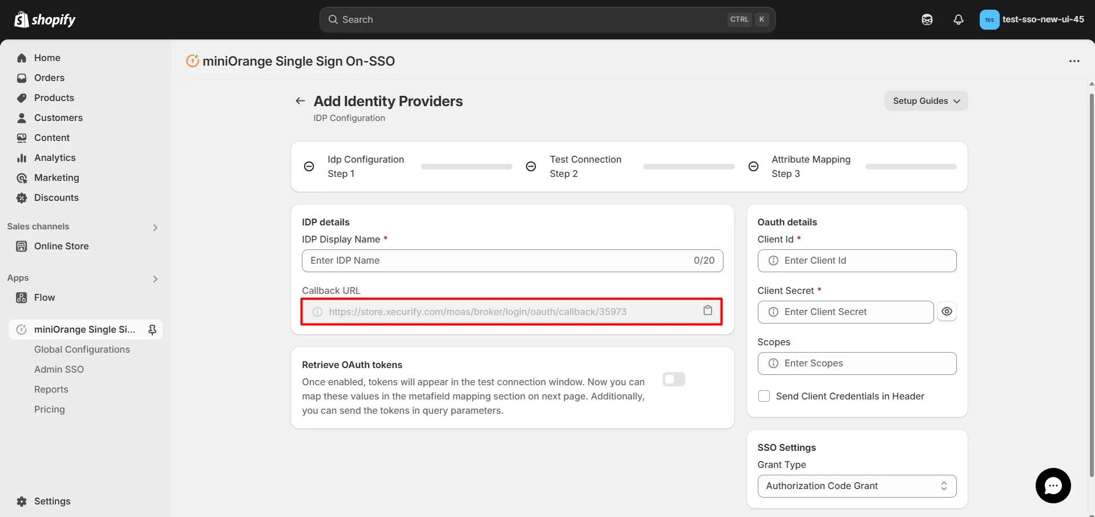Open the notifications bell
1095x517 pixels.
point(959,19)
